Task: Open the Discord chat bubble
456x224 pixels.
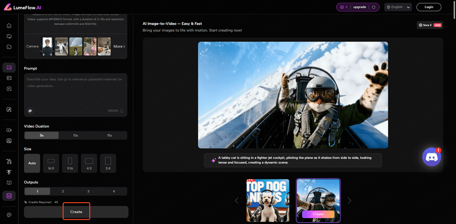Action: pyautogui.click(x=431, y=157)
